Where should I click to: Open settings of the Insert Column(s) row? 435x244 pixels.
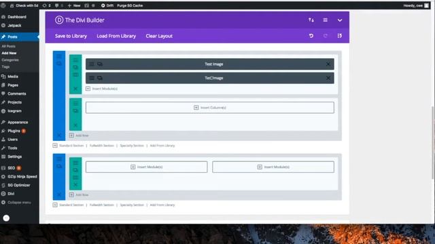(x=75, y=104)
